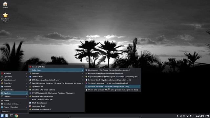The image size is (210, 118).
Task: Expand the Install Wifislax submenu
Action: click(56, 67)
